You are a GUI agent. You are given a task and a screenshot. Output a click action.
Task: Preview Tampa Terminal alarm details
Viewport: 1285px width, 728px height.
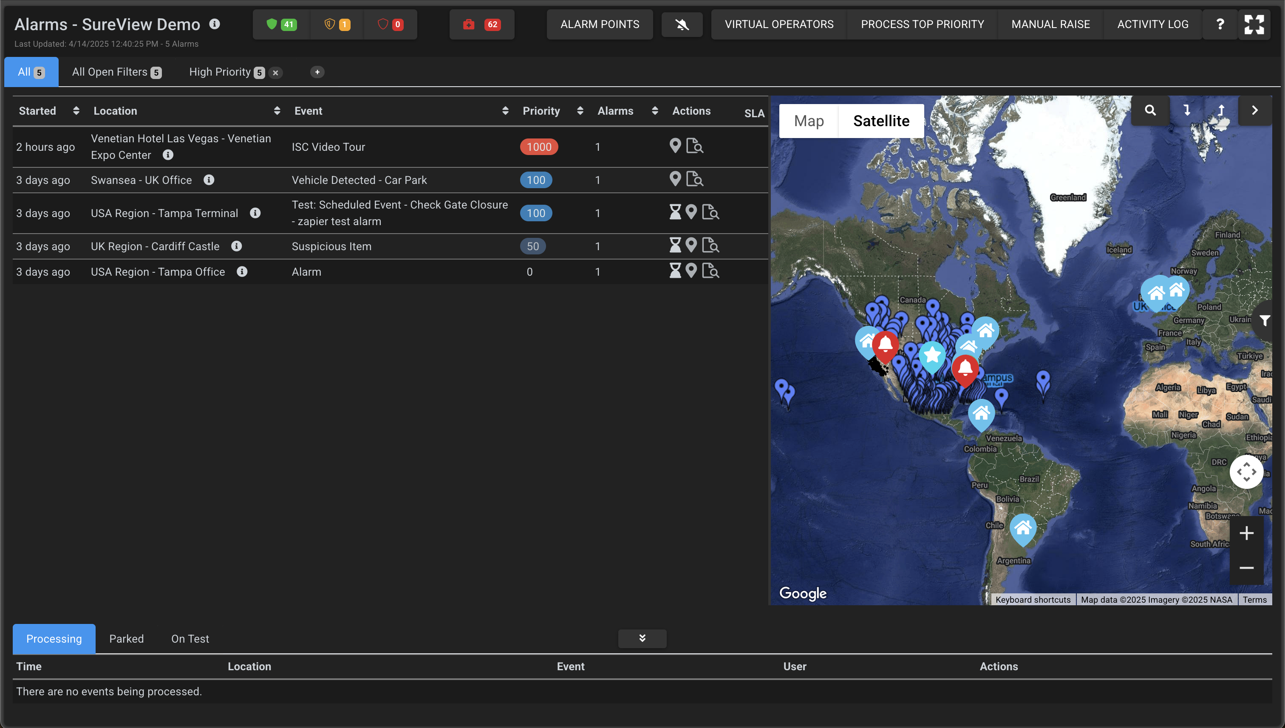point(710,212)
